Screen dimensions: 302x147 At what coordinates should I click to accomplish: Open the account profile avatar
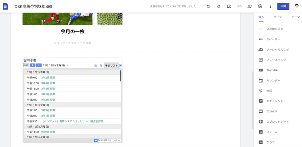[x=297, y=6]
